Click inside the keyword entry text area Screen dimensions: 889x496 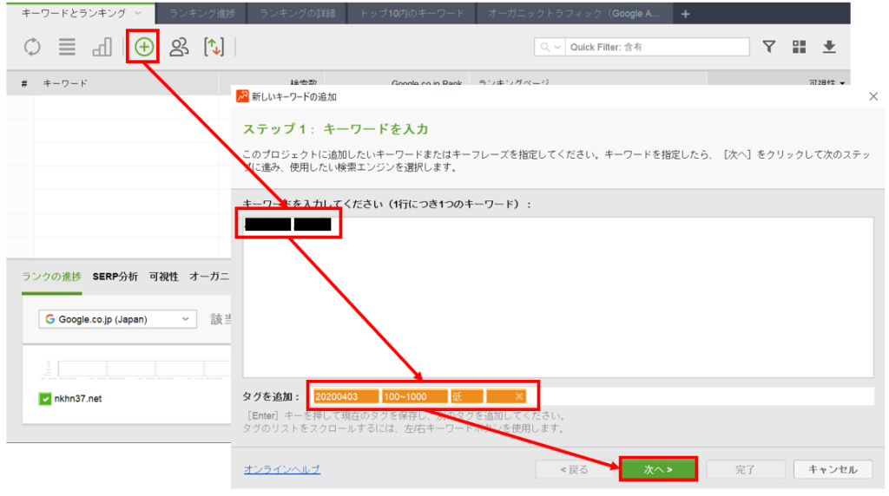point(558,297)
